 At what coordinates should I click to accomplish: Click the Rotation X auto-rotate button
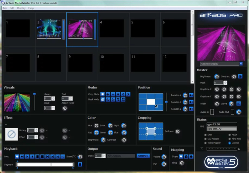click(191, 95)
